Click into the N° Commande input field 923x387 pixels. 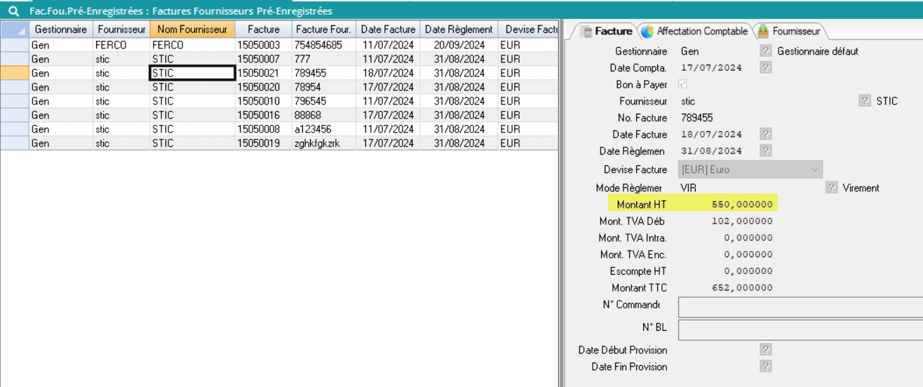tap(800, 306)
